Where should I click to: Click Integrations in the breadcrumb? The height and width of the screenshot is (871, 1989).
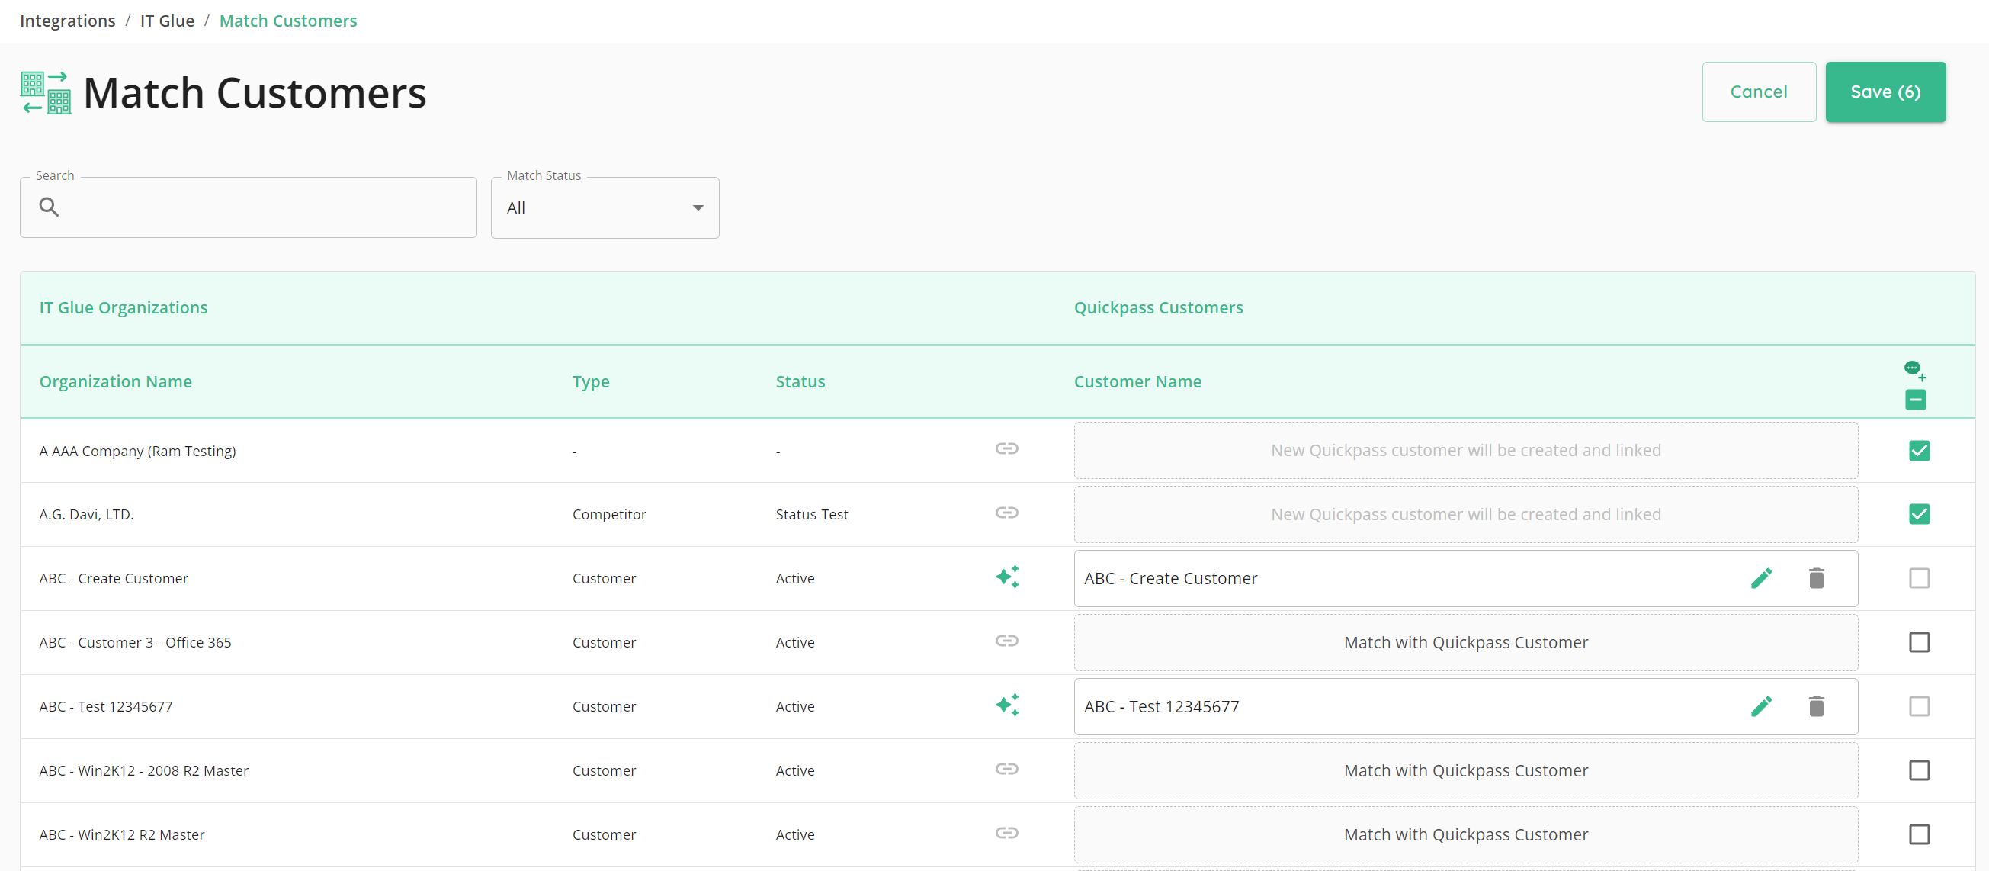coord(67,21)
